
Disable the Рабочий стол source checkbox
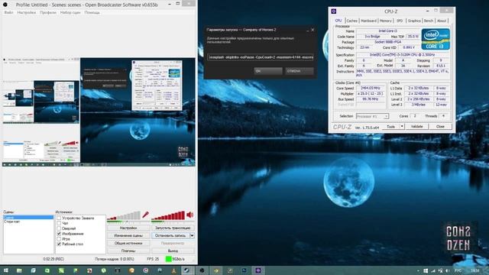[59, 244]
